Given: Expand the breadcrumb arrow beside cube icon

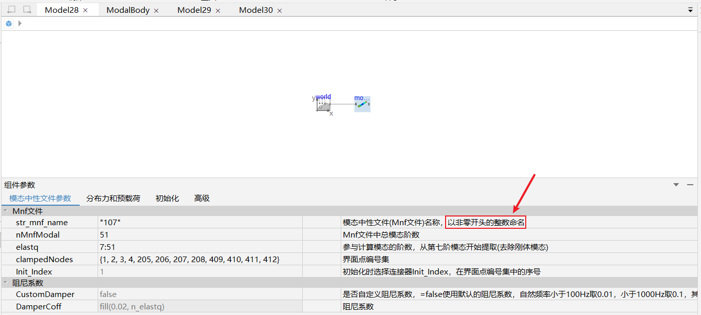Looking at the screenshot, I should point(20,23).
